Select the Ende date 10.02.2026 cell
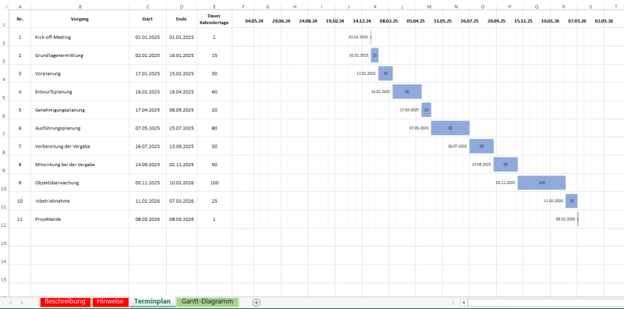This screenshot has width=624, height=309. [182, 183]
